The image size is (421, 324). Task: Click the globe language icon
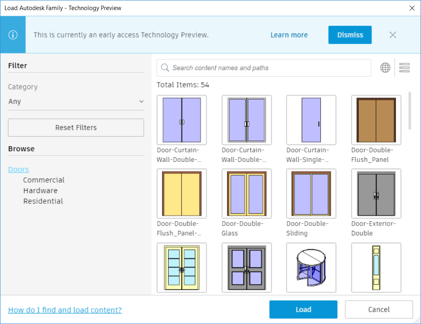[x=385, y=68]
